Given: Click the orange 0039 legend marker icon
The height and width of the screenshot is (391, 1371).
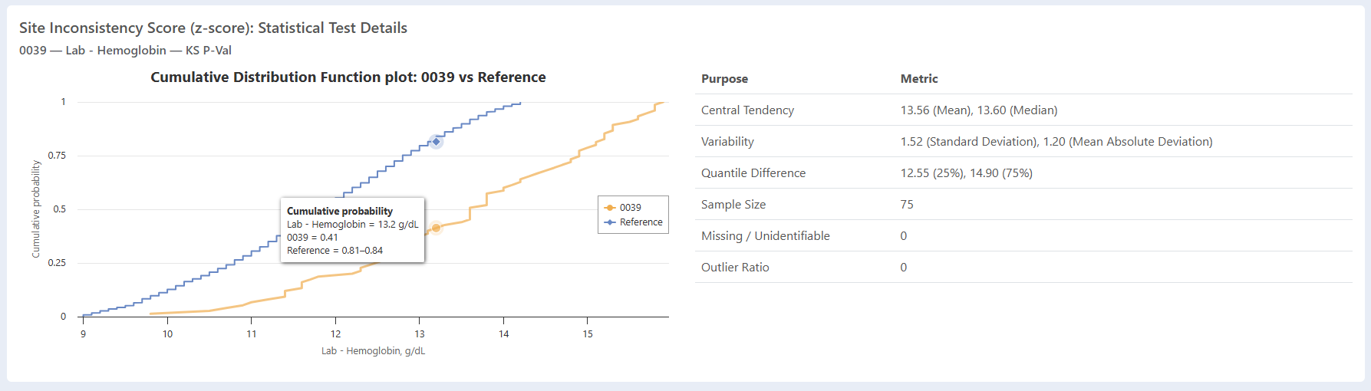Looking at the screenshot, I should tap(610, 208).
